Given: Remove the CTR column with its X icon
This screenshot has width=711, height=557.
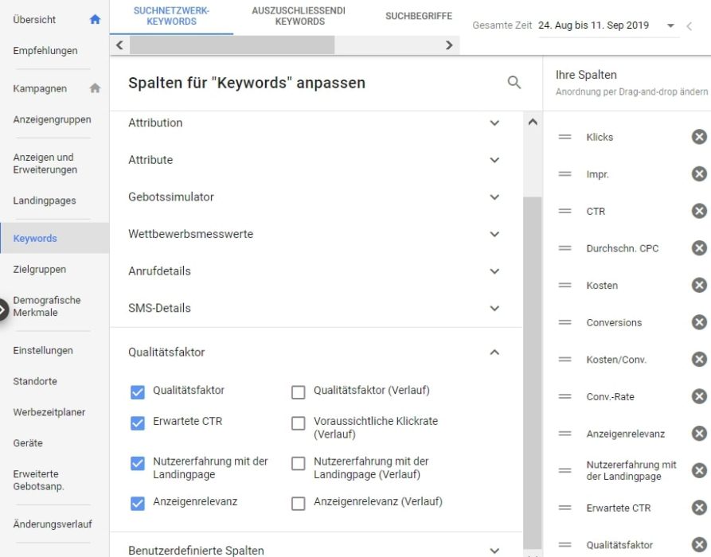Looking at the screenshot, I should 699,211.
